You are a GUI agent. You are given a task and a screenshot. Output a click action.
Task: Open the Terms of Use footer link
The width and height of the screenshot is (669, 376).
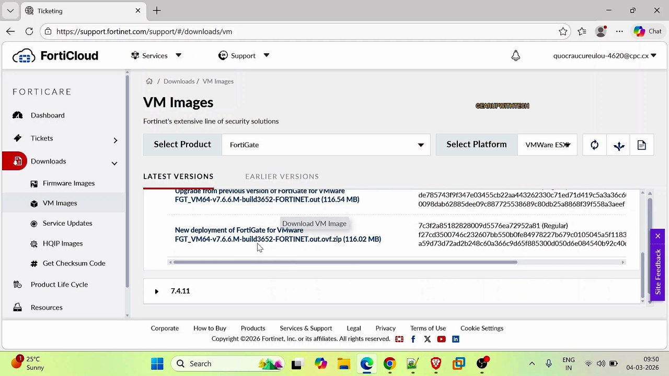pos(428,328)
